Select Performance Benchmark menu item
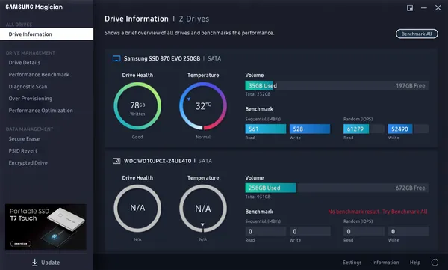The width and height of the screenshot is (448, 270). point(39,75)
